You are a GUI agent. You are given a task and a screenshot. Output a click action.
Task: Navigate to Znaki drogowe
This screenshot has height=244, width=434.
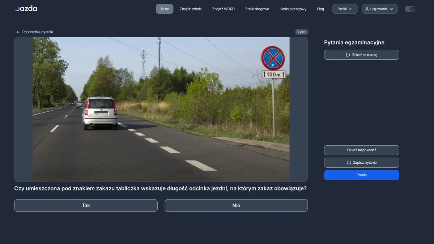(257, 9)
